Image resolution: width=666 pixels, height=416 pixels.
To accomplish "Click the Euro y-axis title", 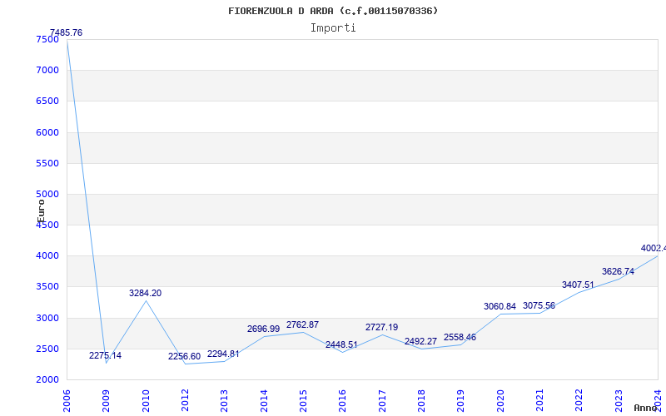I will pyautogui.click(x=41, y=211).
